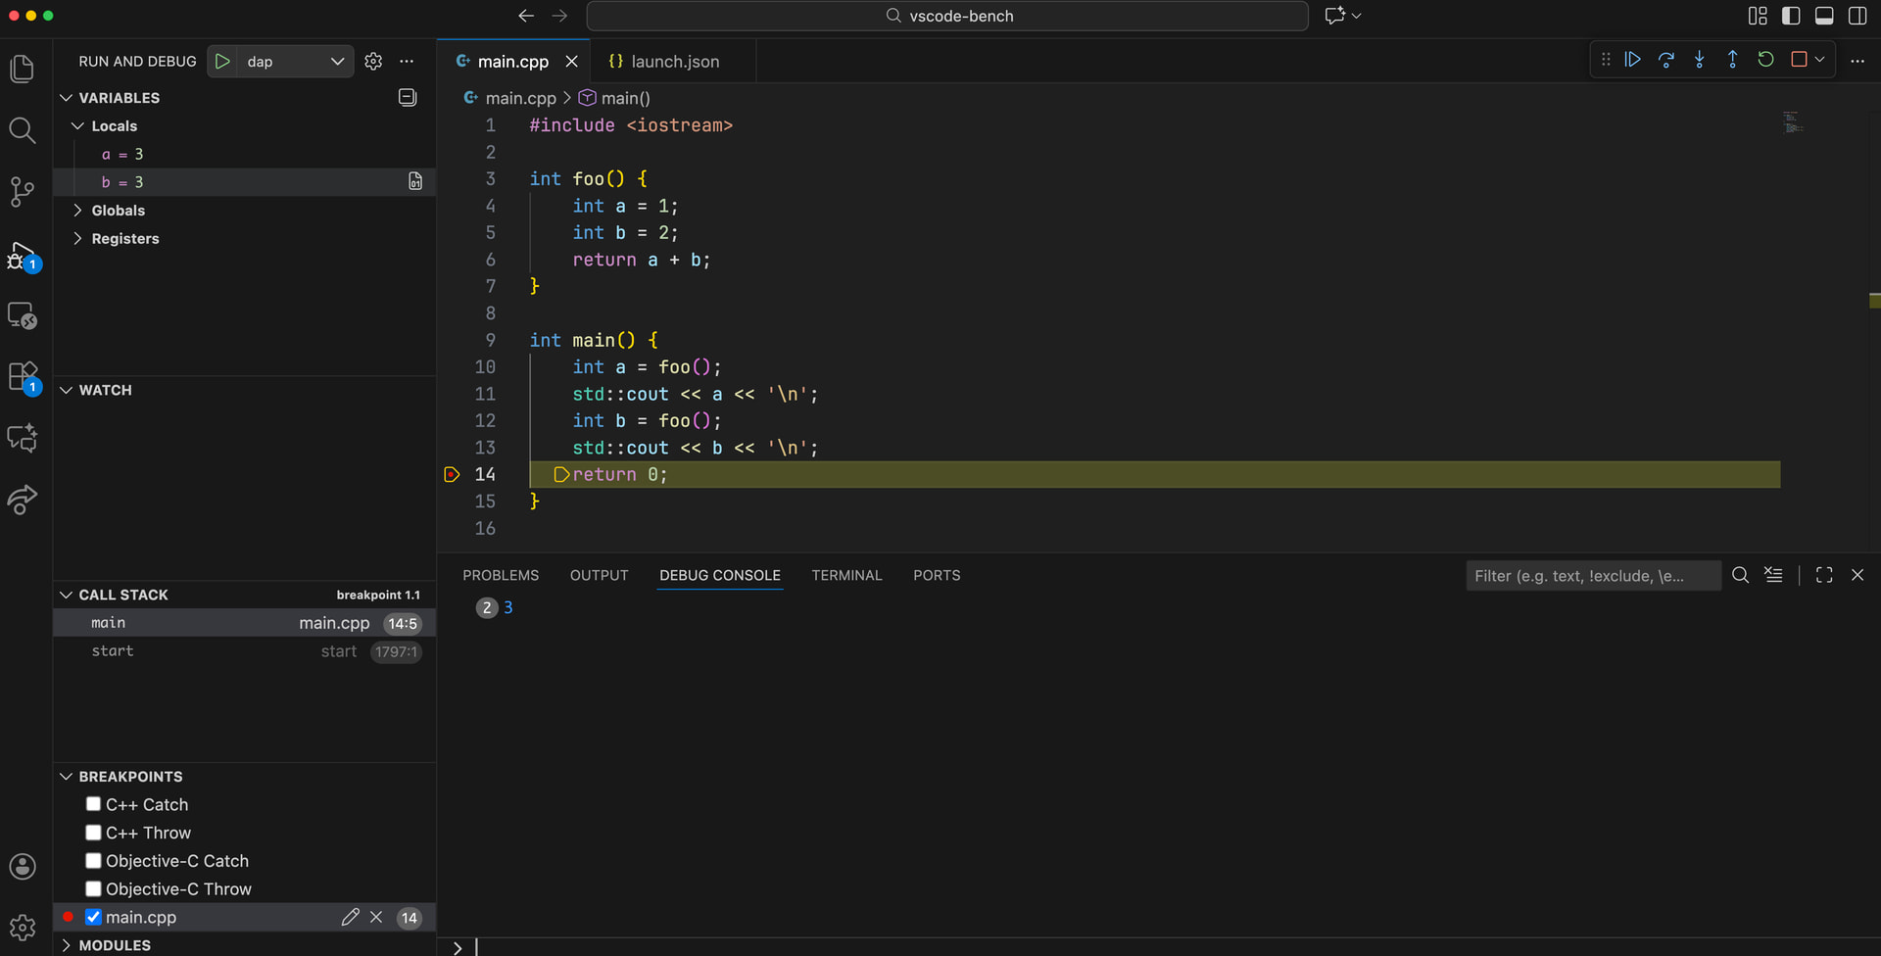1881x956 pixels.
Task: Click the Step Over debug button
Action: pos(1665,60)
